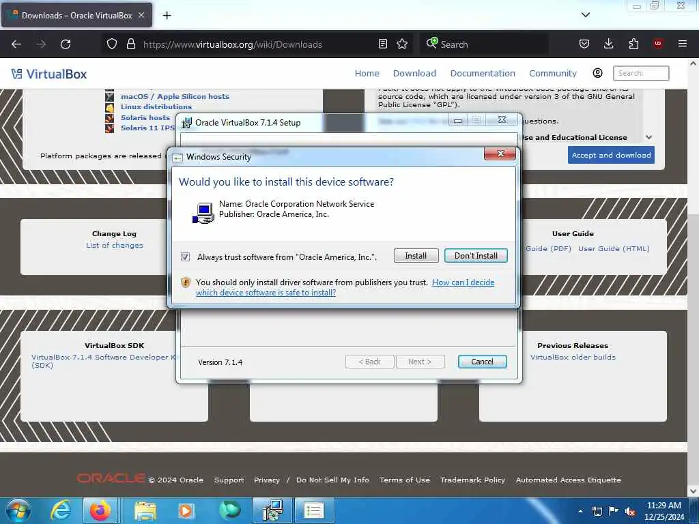The height and width of the screenshot is (524, 699).
Task: Open the extensions puzzle icon
Action: click(633, 44)
